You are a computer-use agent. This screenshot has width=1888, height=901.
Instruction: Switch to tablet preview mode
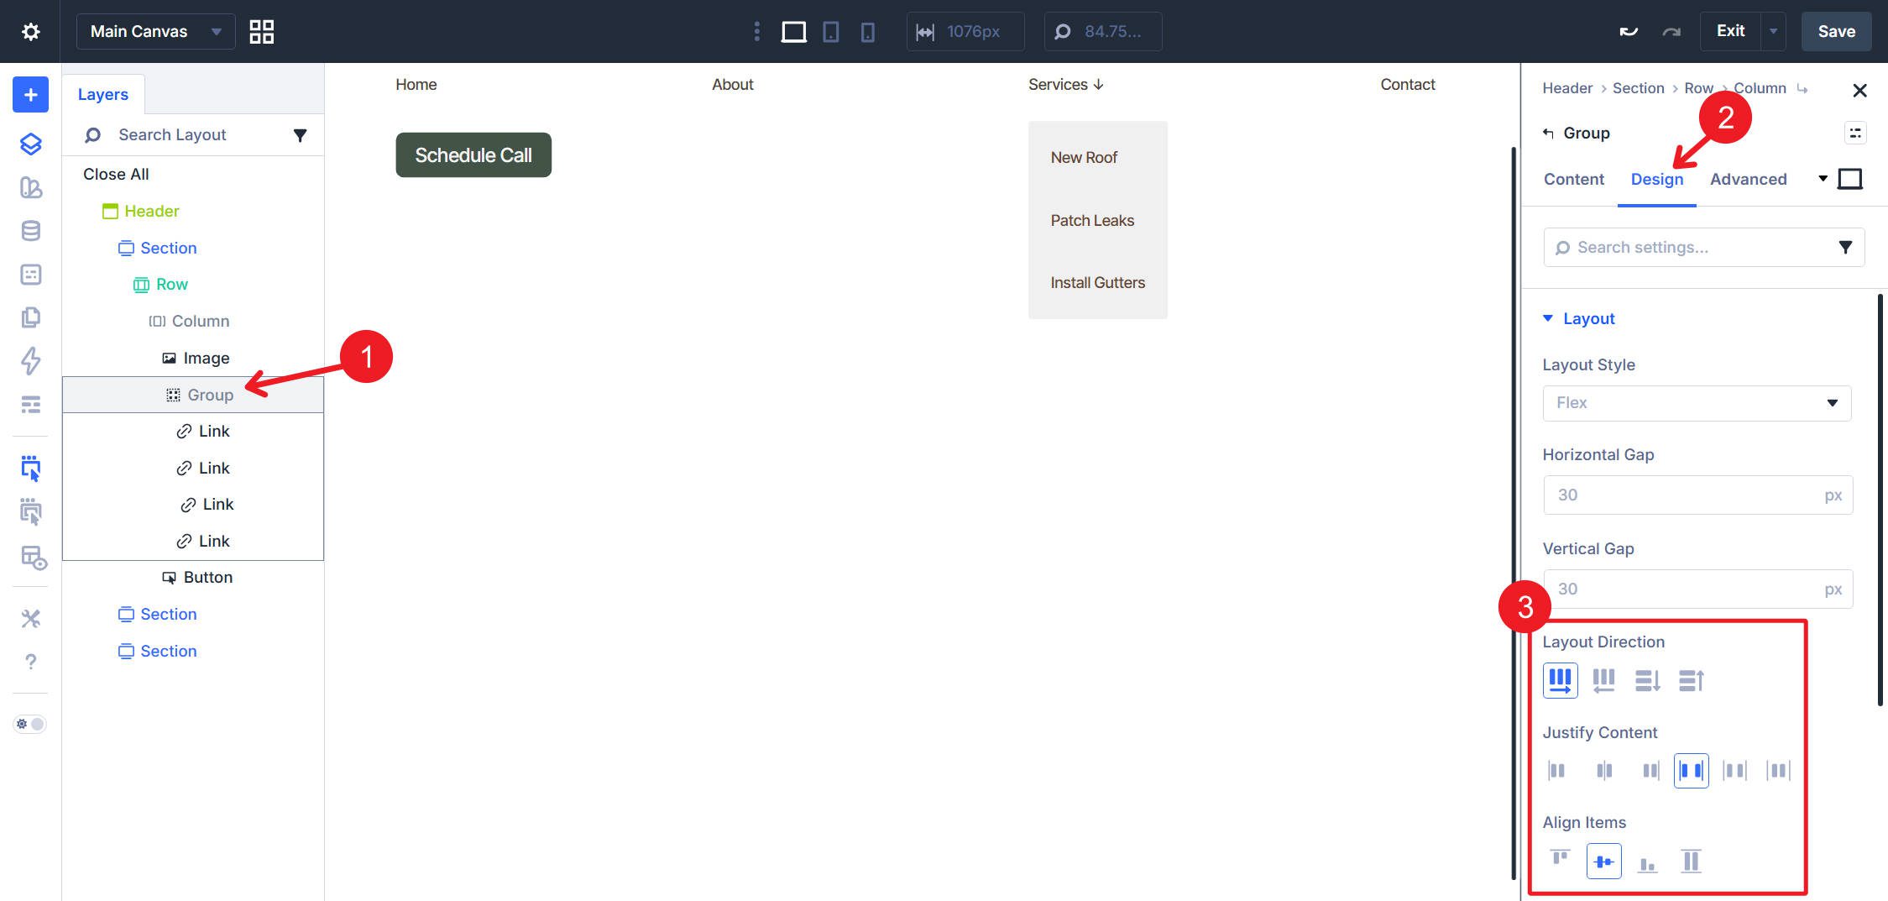click(x=830, y=31)
